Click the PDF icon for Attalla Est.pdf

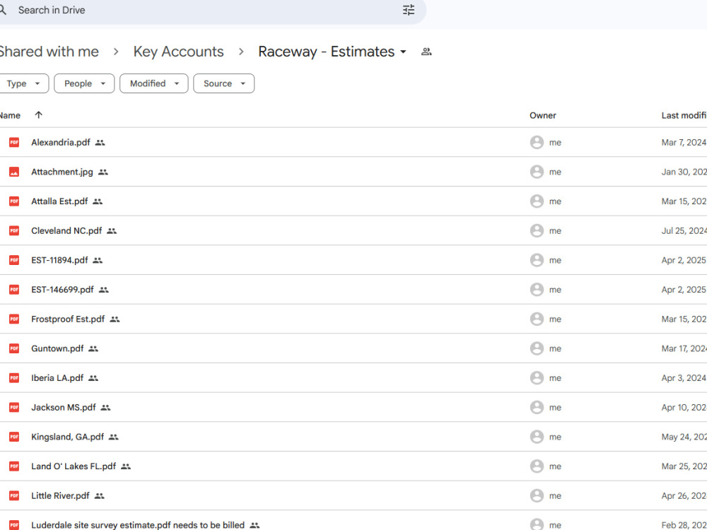click(14, 201)
